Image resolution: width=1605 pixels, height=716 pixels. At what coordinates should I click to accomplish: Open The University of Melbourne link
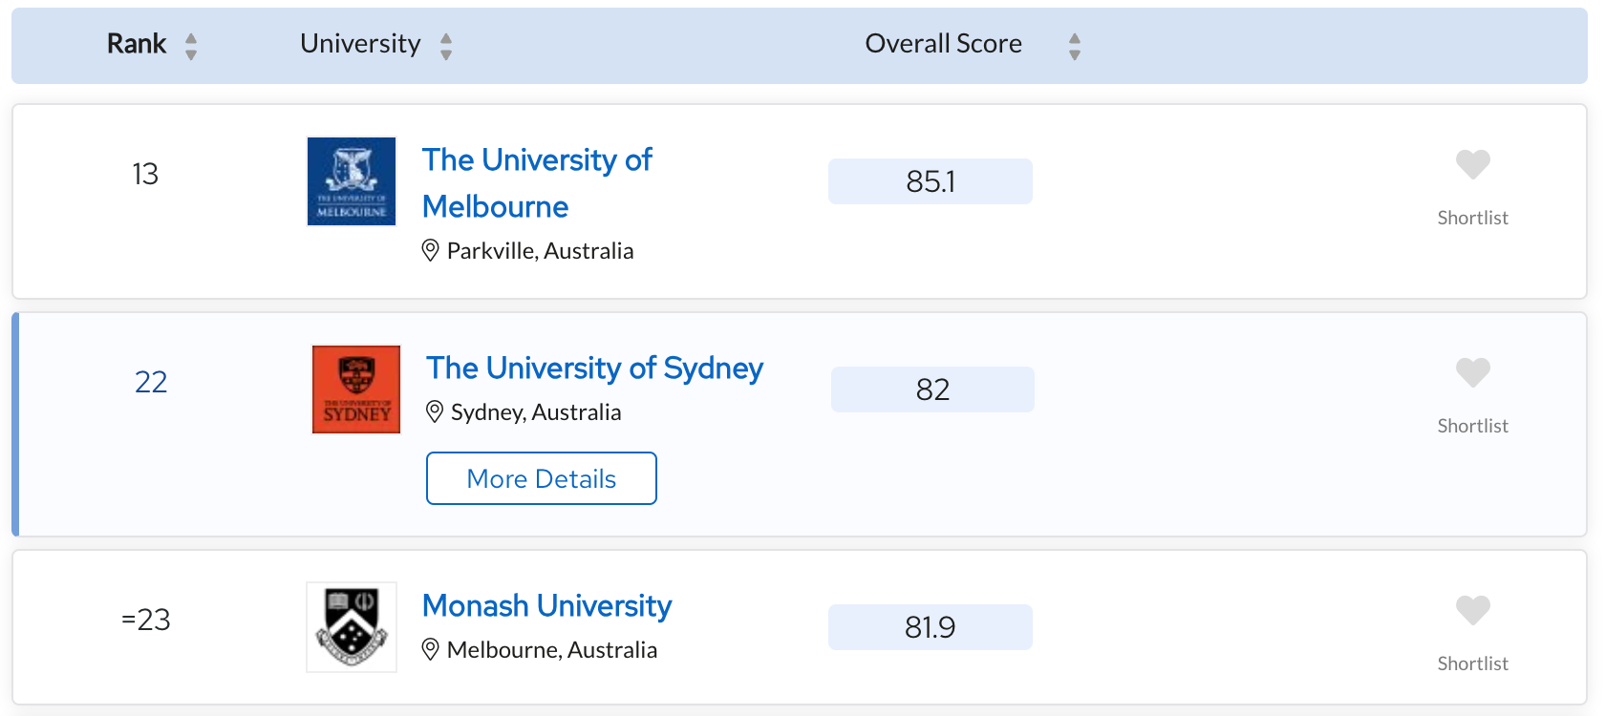point(537,183)
